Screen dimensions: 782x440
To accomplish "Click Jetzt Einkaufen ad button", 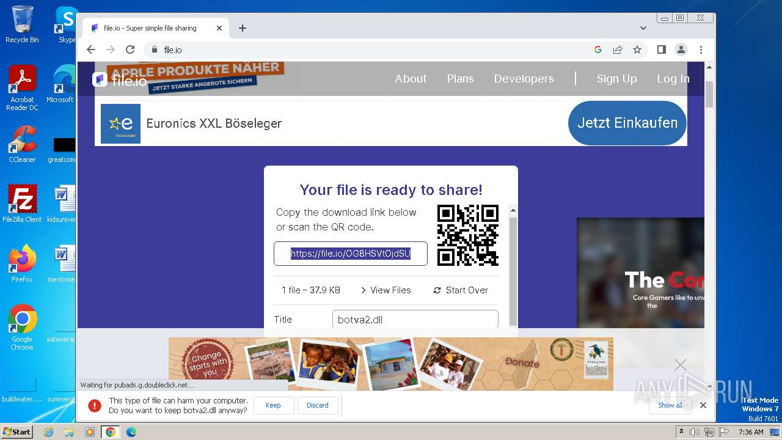I will click(x=627, y=123).
